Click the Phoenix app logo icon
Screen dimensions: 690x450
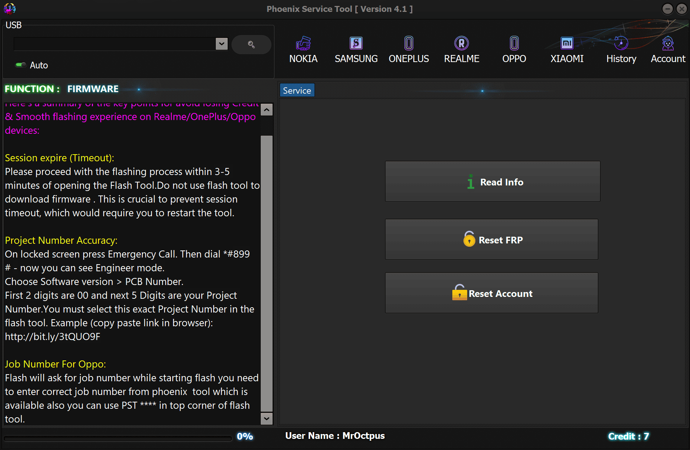pos(10,8)
